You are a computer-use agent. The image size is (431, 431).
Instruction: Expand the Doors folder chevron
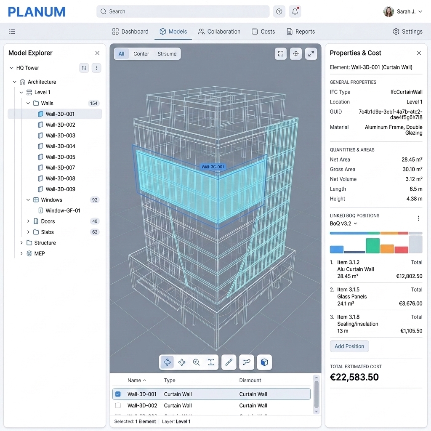(x=28, y=221)
